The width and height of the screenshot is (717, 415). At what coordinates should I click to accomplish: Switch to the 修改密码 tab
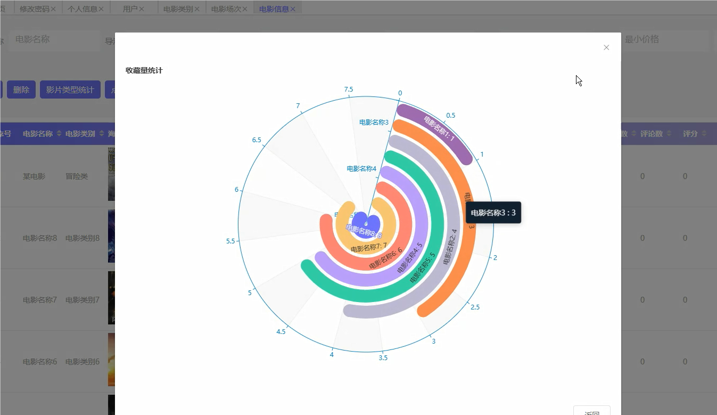pyautogui.click(x=35, y=9)
